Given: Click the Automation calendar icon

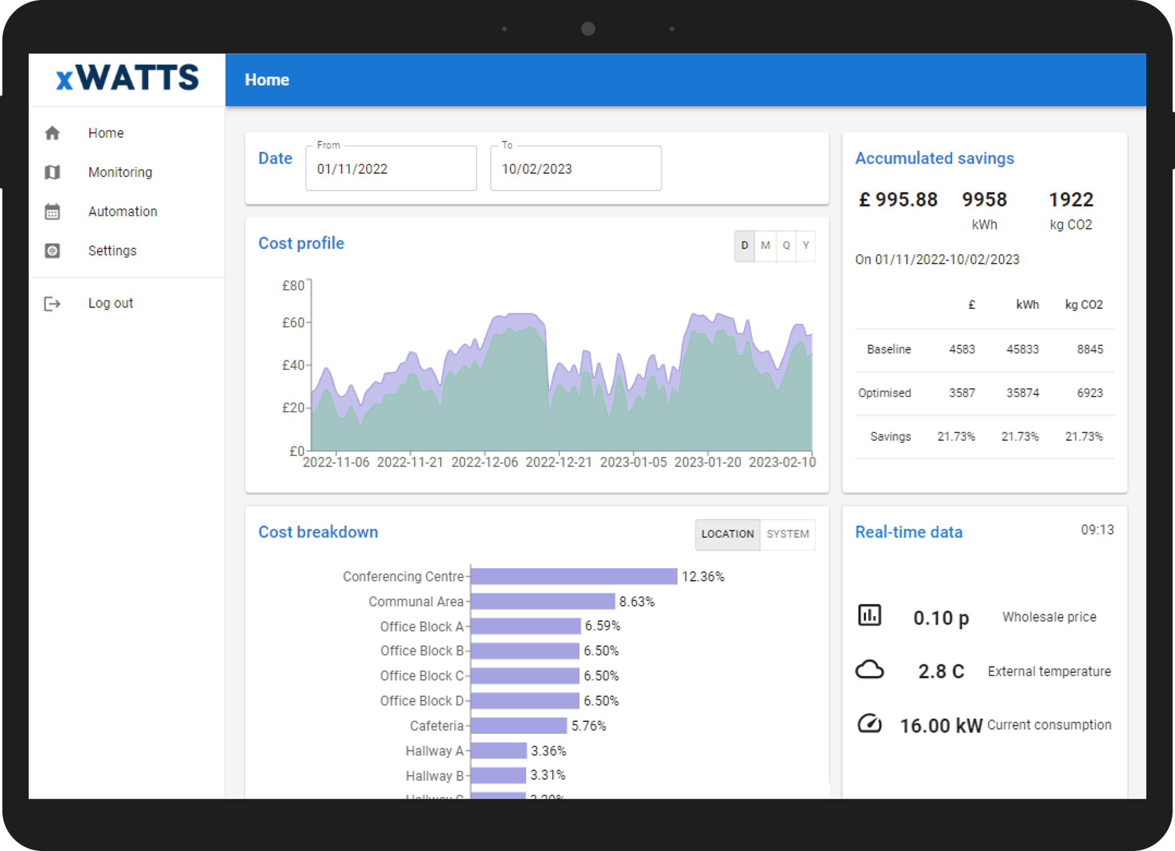Looking at the screenshot, I should [52, 212].
